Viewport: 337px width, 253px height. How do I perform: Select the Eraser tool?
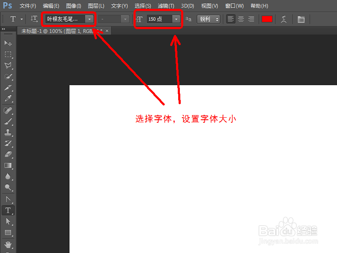(8, 154)
